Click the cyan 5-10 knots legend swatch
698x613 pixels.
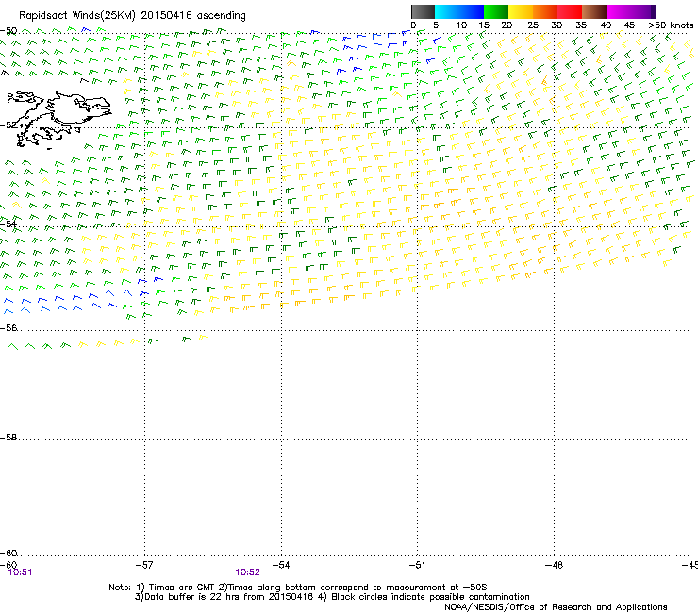coord(447,11)
